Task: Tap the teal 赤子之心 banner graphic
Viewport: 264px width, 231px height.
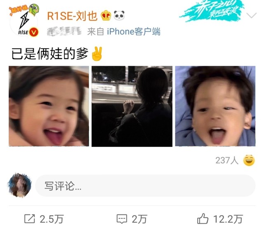Action: [212, 10]
